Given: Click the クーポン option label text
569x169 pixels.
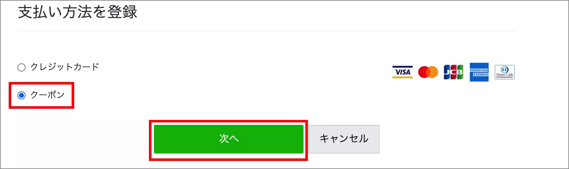Looking at the screenshot, I should coord(47,95).
